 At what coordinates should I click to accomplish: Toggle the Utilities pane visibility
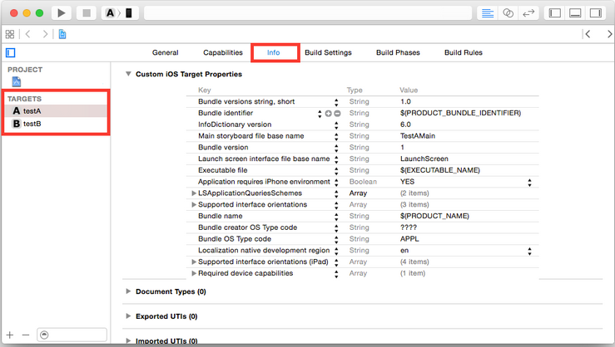[x=595, y=13]
